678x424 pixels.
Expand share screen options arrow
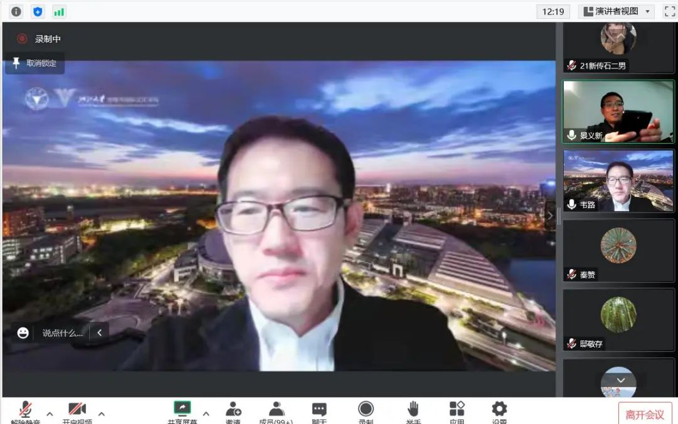pos(206,414)
